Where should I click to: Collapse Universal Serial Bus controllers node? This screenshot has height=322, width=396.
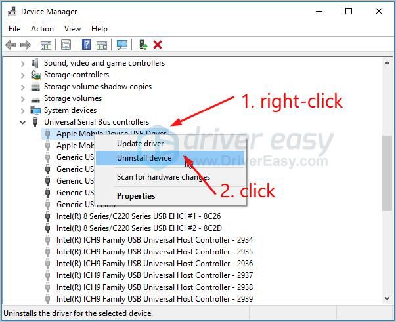23,122
